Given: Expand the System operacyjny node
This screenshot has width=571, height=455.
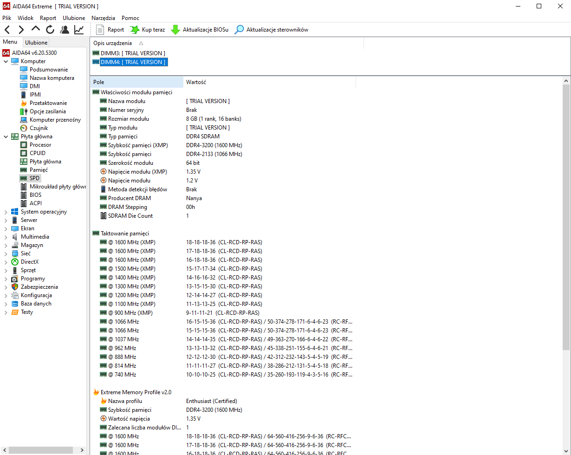Looking at the screenshot, I should pos(6,212).
